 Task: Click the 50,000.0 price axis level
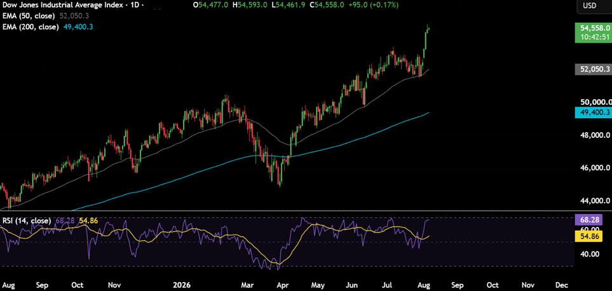click(x=595, y=102)
